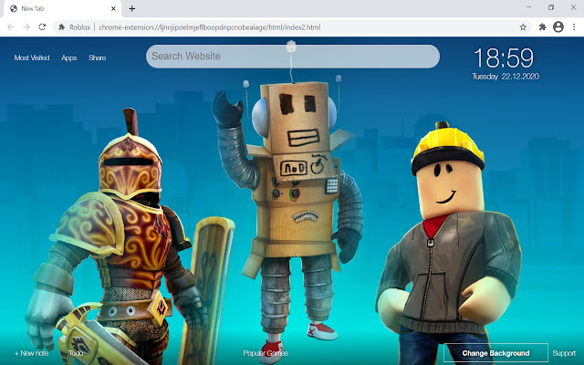
Task: Click the address bar URL
Action: click(x=209, y=27)
